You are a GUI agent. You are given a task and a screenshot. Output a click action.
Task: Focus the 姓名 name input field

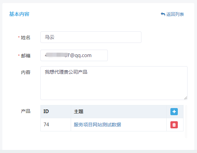click(91, 37)
